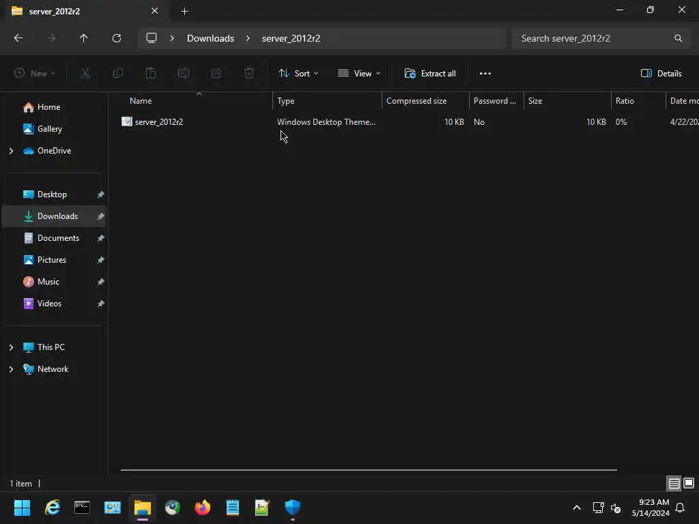Image resolution: width=699 pixels, height=524 pixels.
Task: Click the server_2012r2 theme file icon
Action: click(x=126, y=121)
